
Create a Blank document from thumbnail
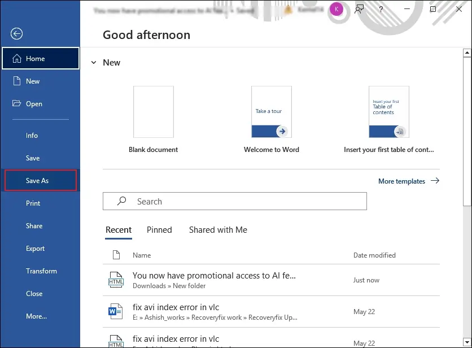pyautogui.click(x=154, y=112)
